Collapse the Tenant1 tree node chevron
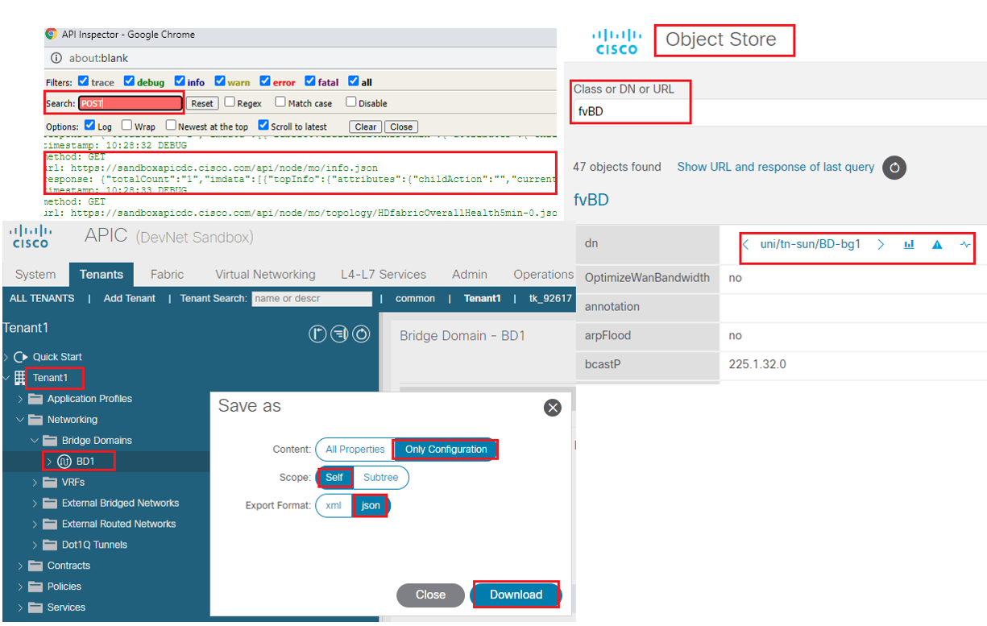987x626 pixels. coord(6,378)
